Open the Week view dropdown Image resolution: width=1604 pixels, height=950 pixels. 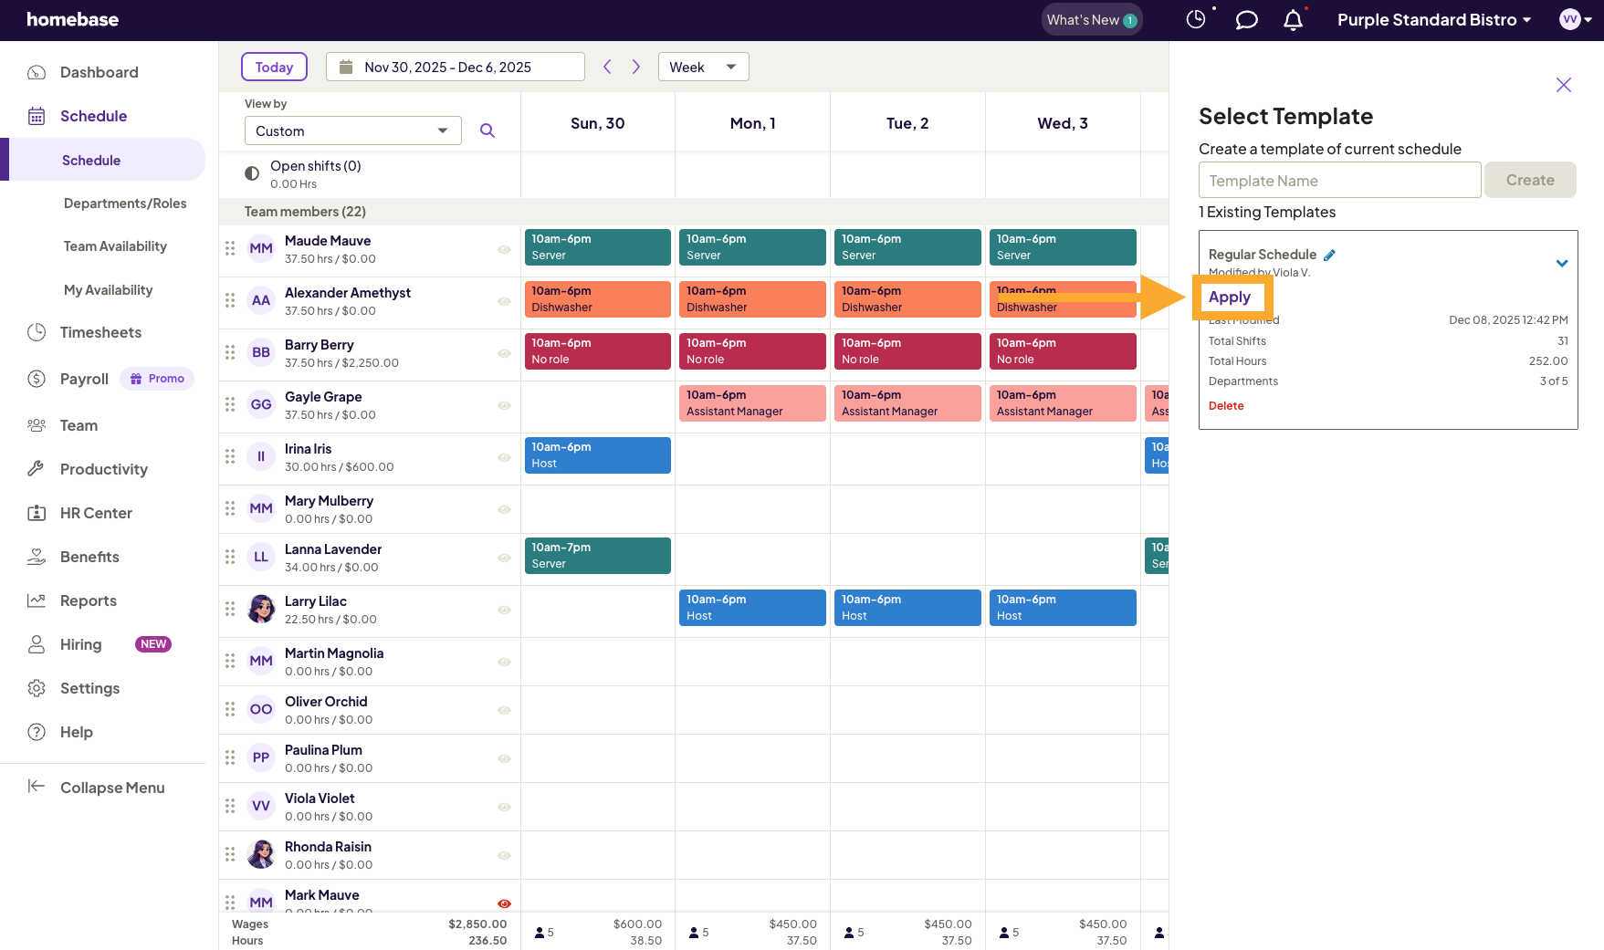(703, 67)
